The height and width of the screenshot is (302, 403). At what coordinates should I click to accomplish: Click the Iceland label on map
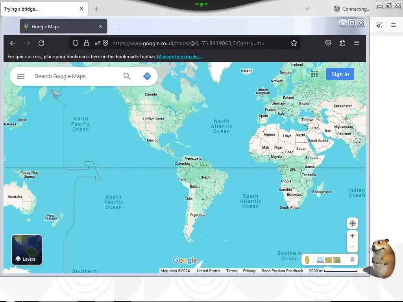click(x=246, y=71)
